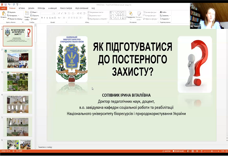Click the Cut (Вырезать) scissors icon
This screenshot has width=228, height=161.
[8, 12]
